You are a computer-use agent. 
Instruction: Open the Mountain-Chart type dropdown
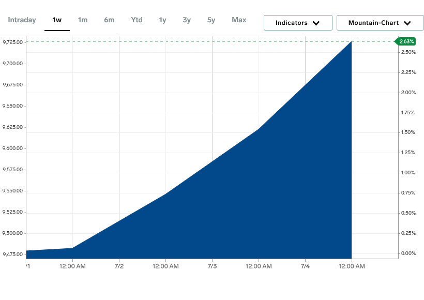[x=380, y=23]
